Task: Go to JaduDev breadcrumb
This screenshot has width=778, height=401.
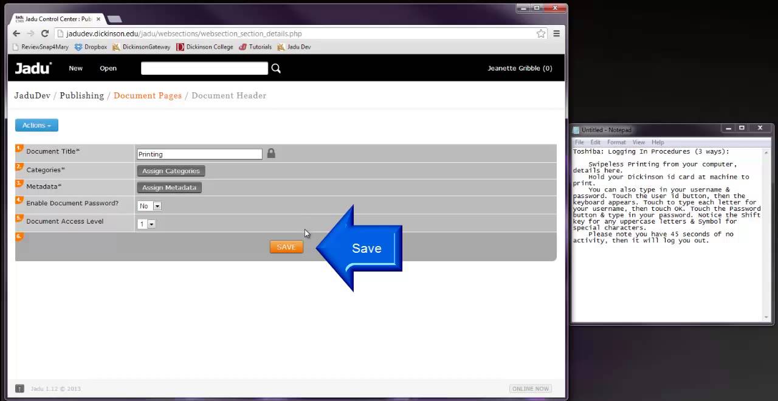Action: pos(32,95)
